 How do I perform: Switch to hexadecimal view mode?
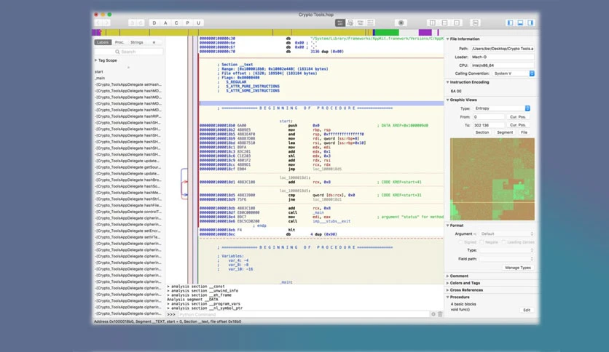point(370,23)
